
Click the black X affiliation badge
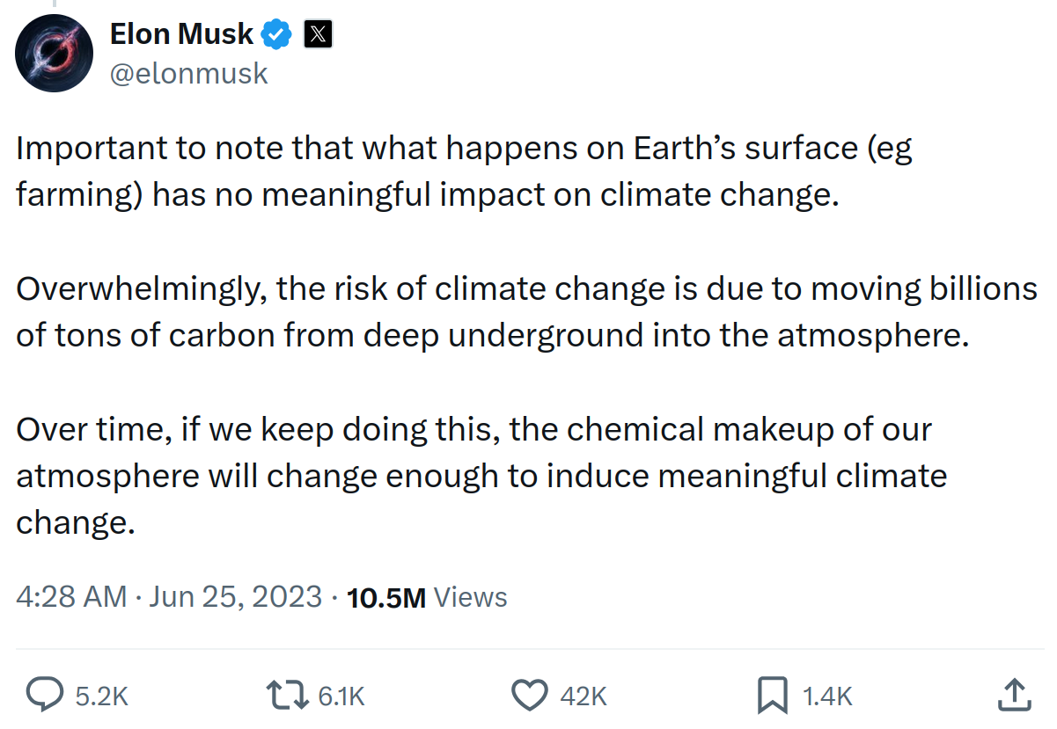pyautogui.click(x=318, y=35)
